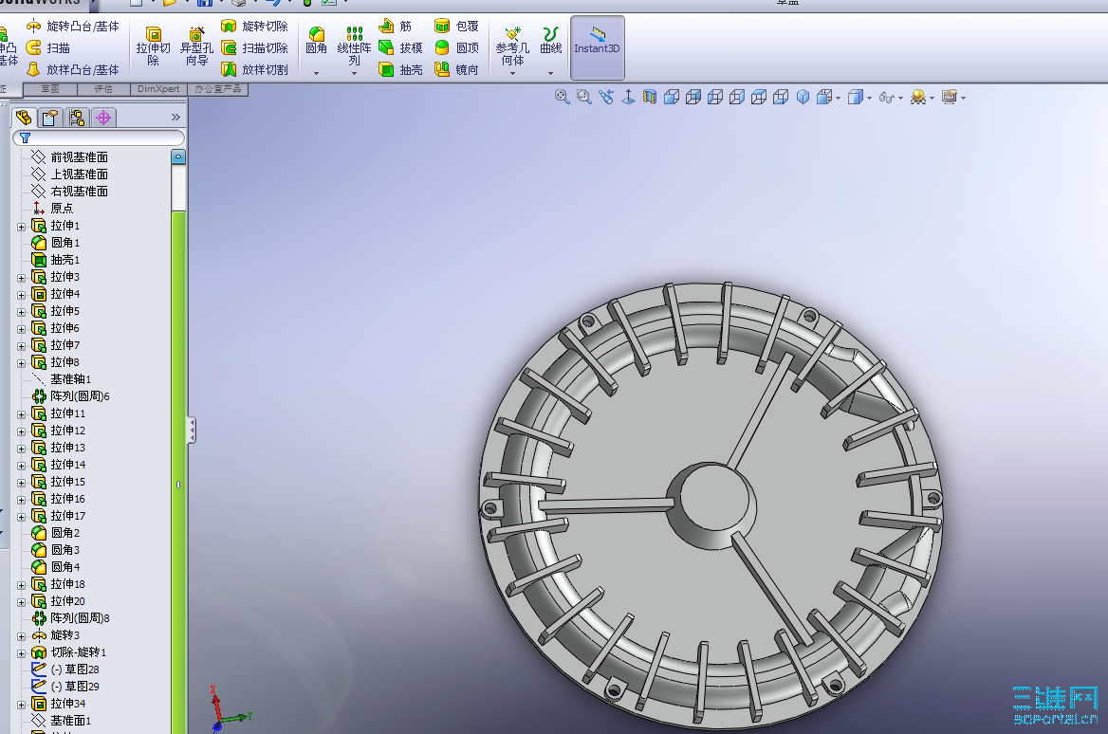The width and height of the screenshot is (1108, 734).
Task: Select the Mirror (镜向) tool
Action: point(456,70)
